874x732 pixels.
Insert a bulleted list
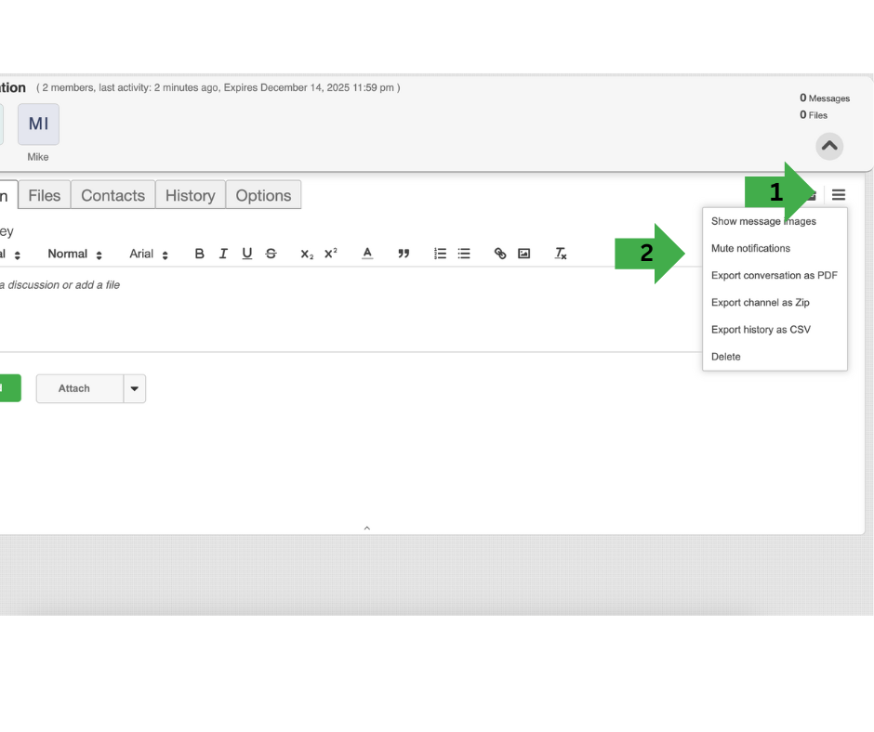tap(464, 254)
